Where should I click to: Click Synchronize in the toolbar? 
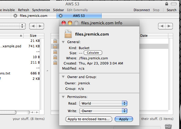point(41,10)
